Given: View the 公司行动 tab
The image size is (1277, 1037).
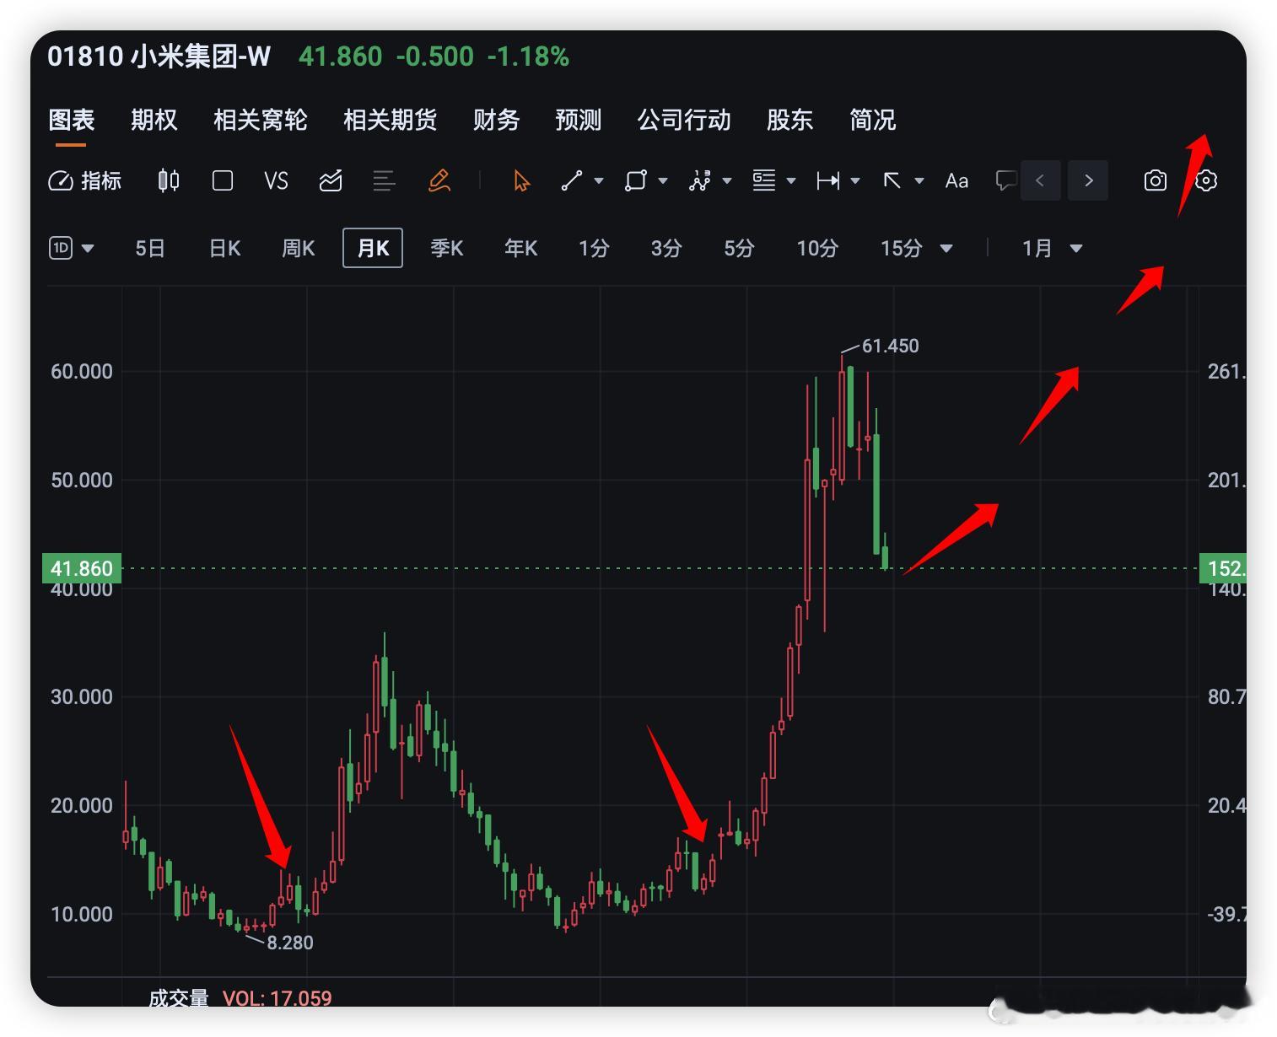Looking at the screenshot, I should [x=684, y=120].
